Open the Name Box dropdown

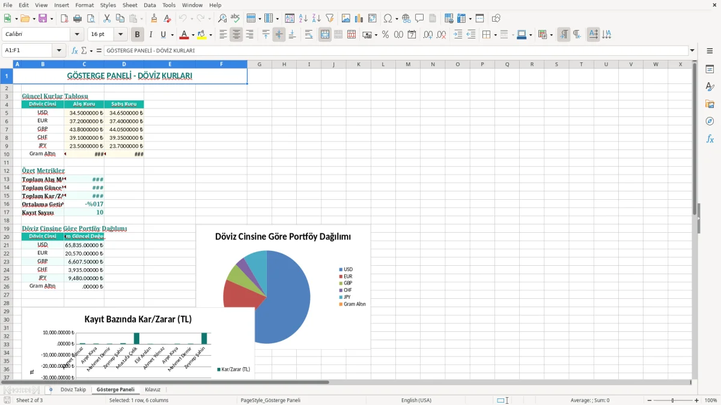59,51
